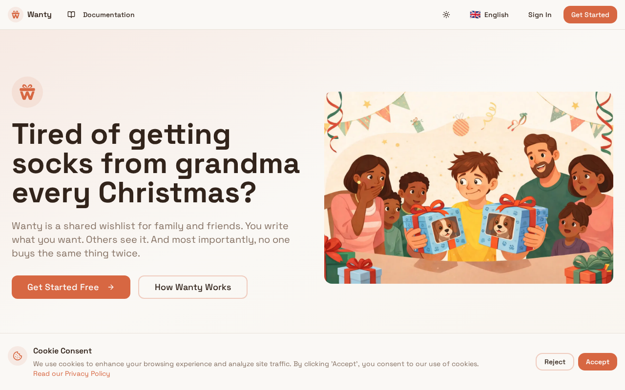The height and width of the screenshot is (390, 625).
Task: Click Sign In in the header
Action: pyautogui.click(x=540, y=15)
